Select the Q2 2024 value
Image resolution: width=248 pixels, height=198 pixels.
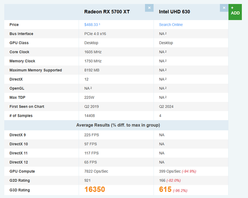click(166, 107)
